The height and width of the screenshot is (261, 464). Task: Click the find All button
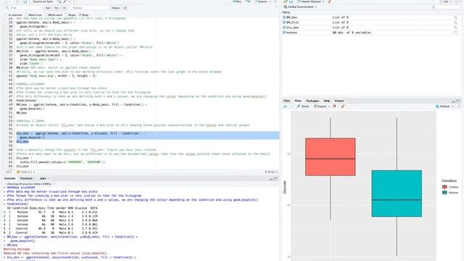(x=65, y=8)
